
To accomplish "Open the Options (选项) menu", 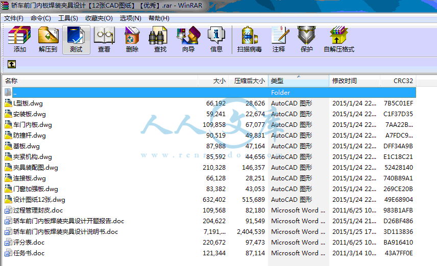I will coord(130,18).
